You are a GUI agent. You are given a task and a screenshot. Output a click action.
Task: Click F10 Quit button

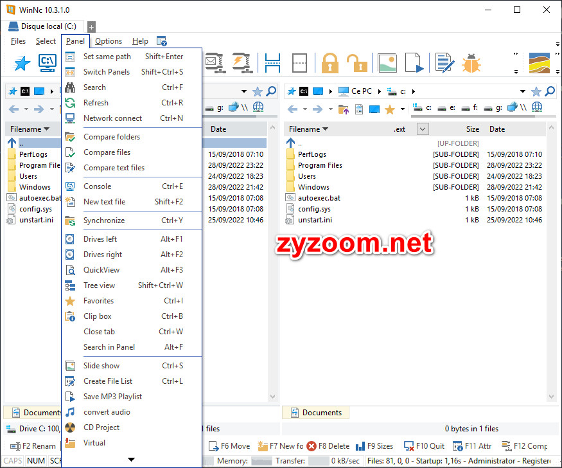(425, 446)
